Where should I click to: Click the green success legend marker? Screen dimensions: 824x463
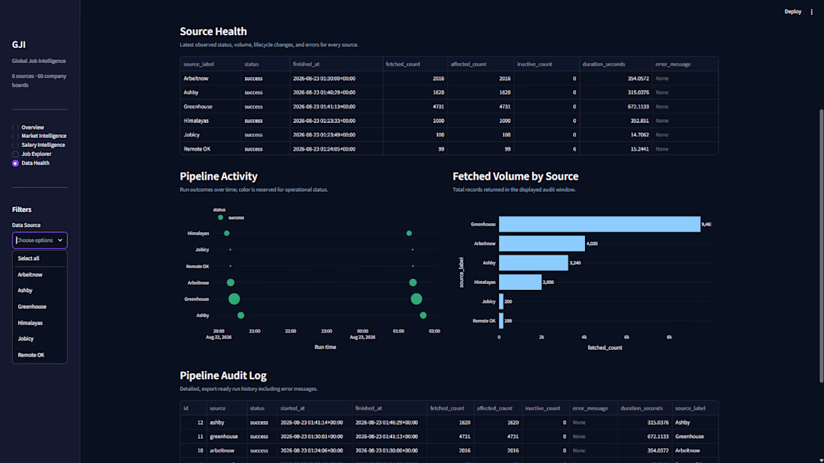220,217
